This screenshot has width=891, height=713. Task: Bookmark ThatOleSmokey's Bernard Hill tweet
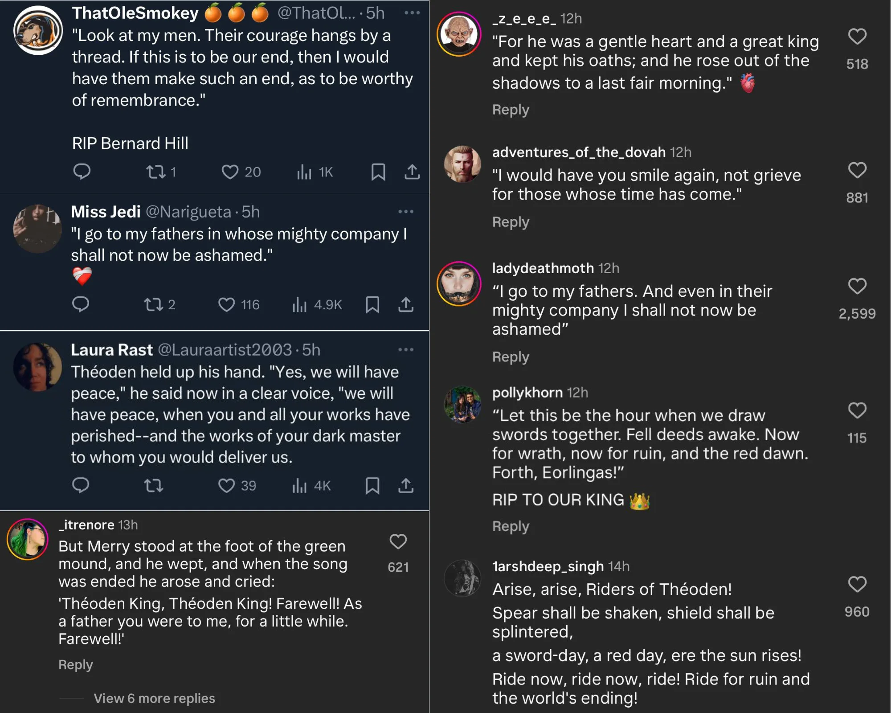pos(378,172)
